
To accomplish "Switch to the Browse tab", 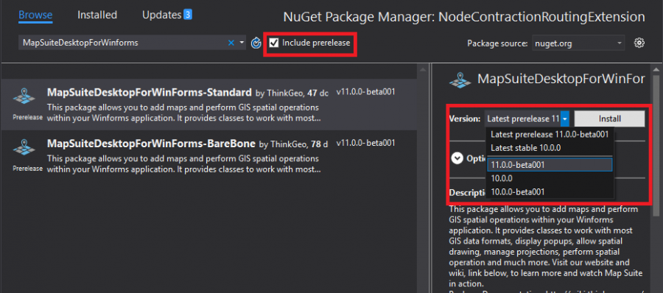I will pos(35,15).
